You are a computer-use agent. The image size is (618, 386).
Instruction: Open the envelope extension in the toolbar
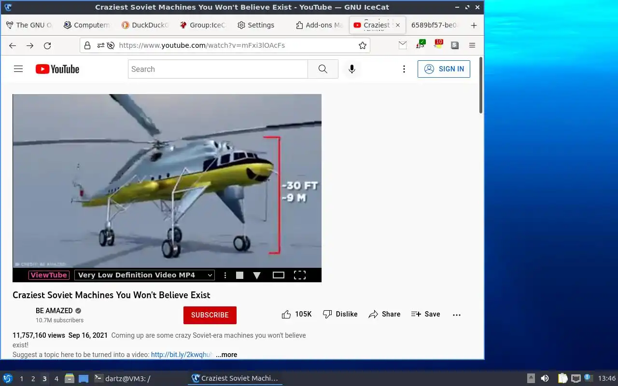tap(403, 45)
